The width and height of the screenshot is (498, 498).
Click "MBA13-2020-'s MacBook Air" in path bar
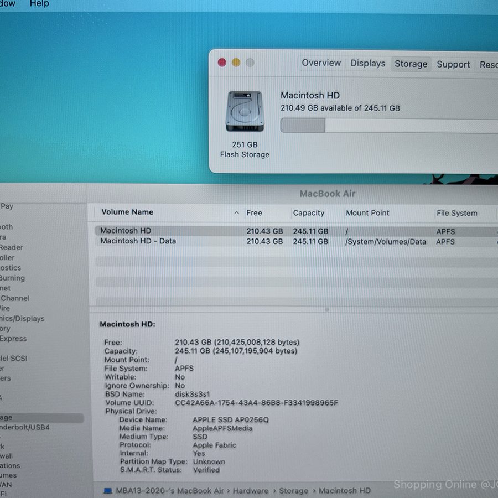(170, 491)
